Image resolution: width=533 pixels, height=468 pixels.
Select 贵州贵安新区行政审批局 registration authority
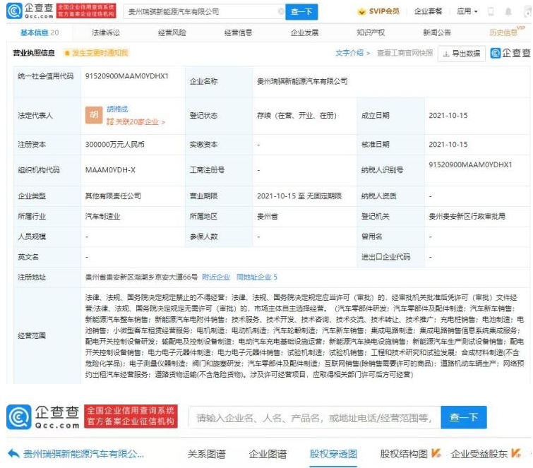(x=467, y=216)
